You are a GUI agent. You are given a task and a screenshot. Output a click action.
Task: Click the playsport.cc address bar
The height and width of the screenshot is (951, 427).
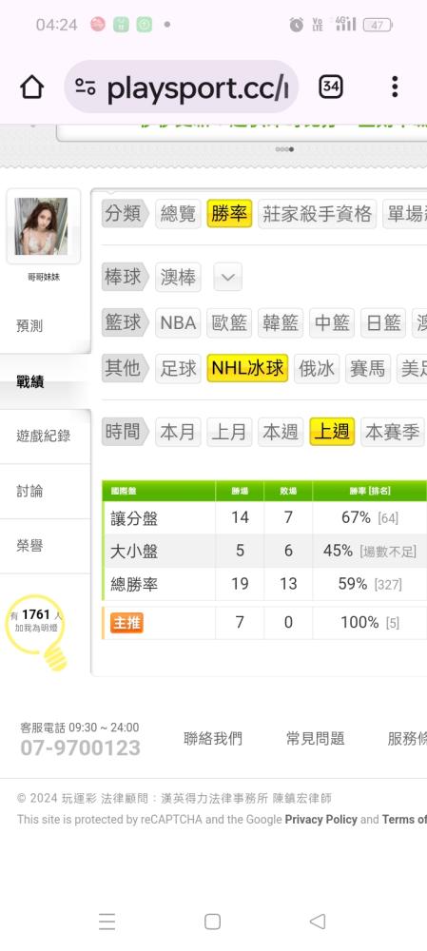pyautogui.click(x=182, y=87)
